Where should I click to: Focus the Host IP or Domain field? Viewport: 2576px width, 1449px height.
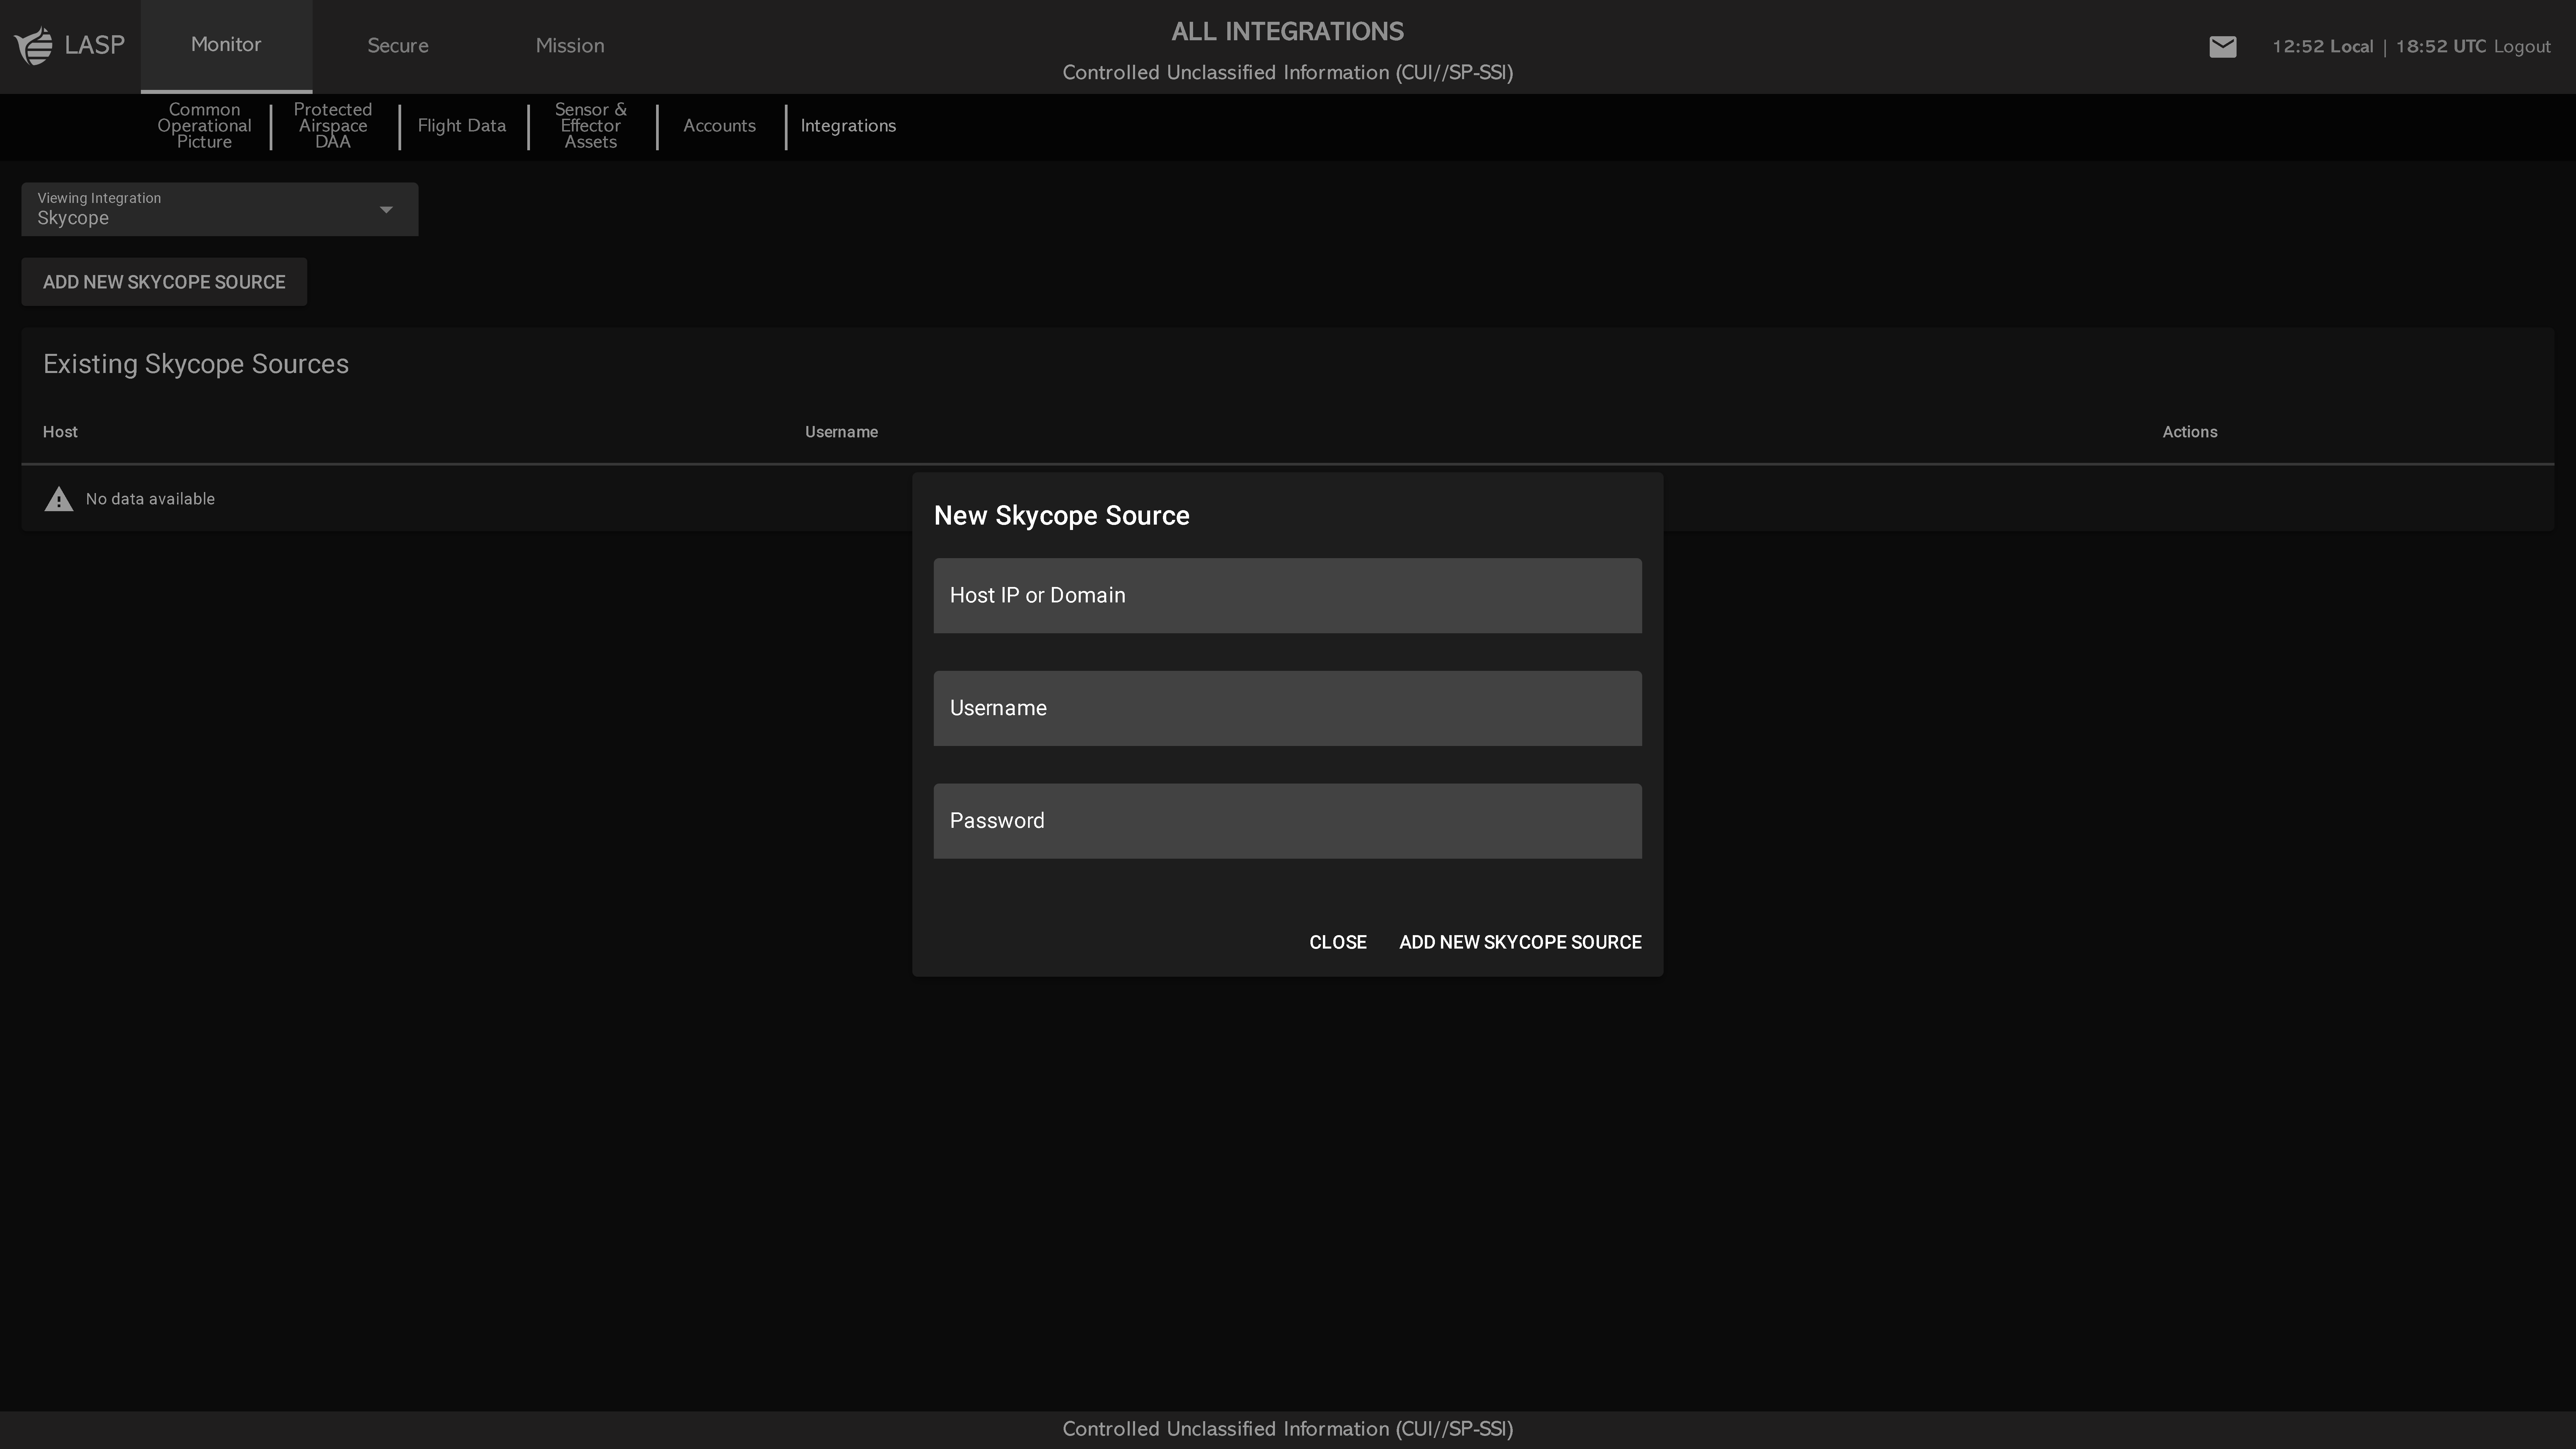tap(1288, 596)
